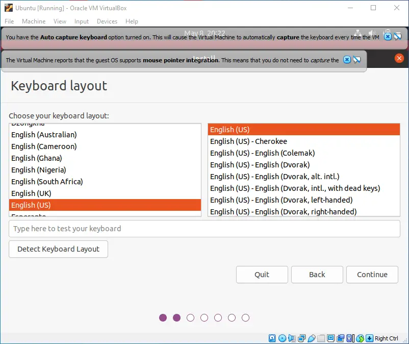409x344 pixels.
Task: Suppress future Auto capture keyboard messages
Action: 398,37
